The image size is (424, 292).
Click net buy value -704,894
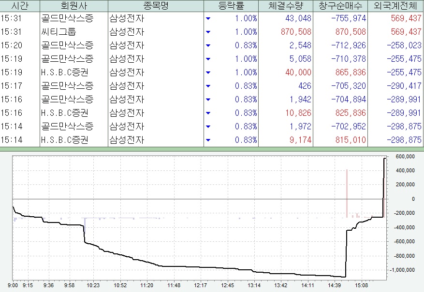pyautogui.click(x=348, y=99)
